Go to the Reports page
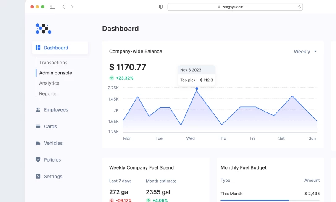Image resolution: width=336 pixels, height=202 pixels. point(48,93)
